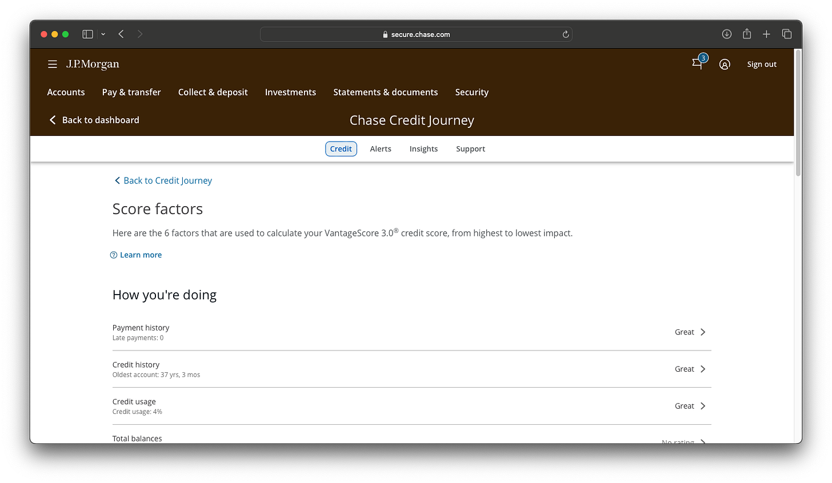This screenshot has height=483, width=832.
Task: Click the J.P.Morgan logo
Action: click(x=93, y=64)
